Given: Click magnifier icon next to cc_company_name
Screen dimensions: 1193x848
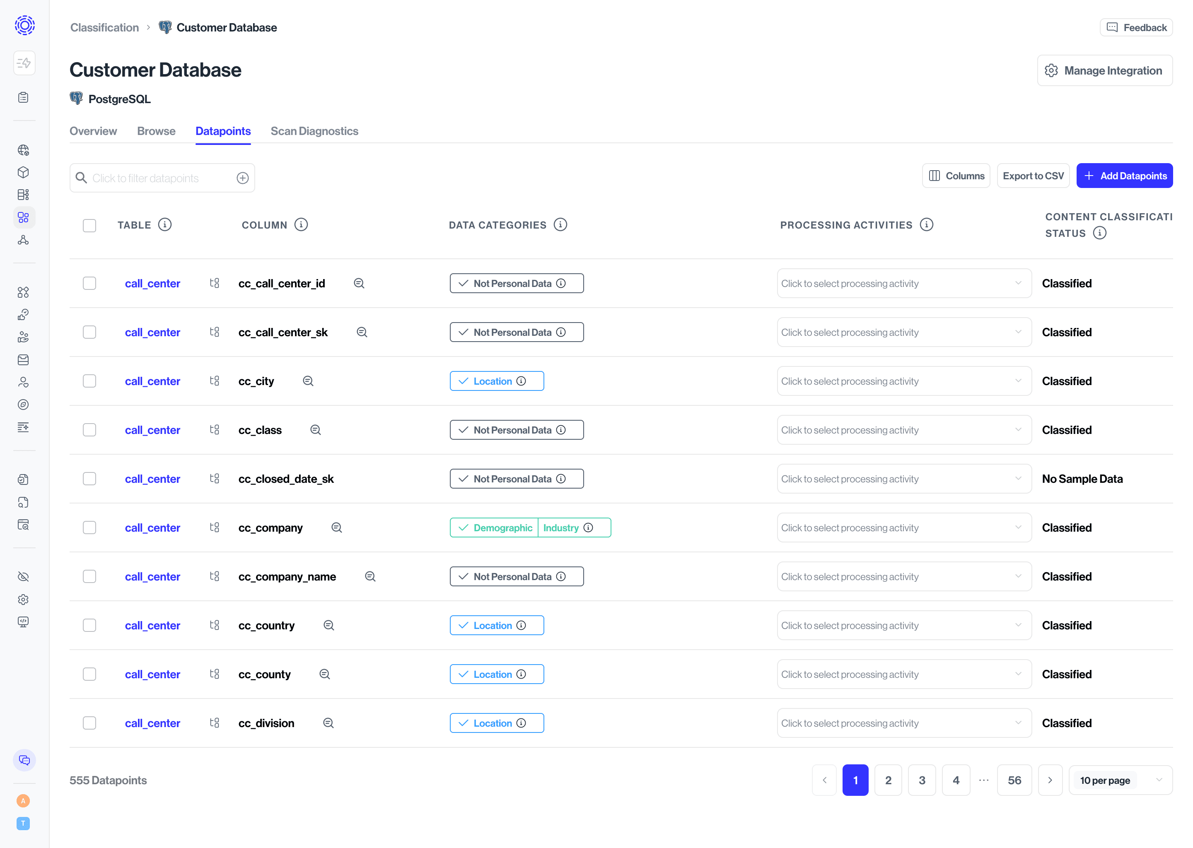Looking at the screenshot, I should pos(370,576).
